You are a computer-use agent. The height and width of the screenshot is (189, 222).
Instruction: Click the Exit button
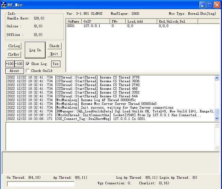(54, 54)
